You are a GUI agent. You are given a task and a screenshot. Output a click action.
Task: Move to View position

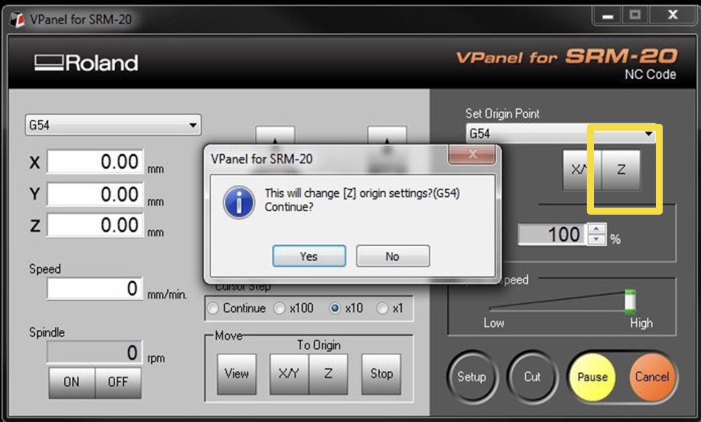tap(237, 374)
